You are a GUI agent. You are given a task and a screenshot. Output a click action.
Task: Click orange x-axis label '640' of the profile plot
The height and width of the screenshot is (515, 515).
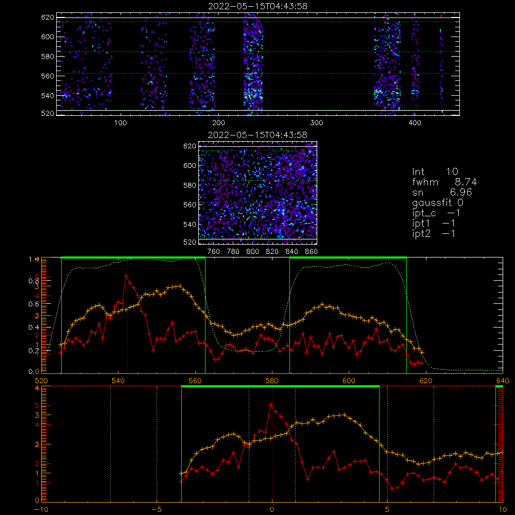503,381
